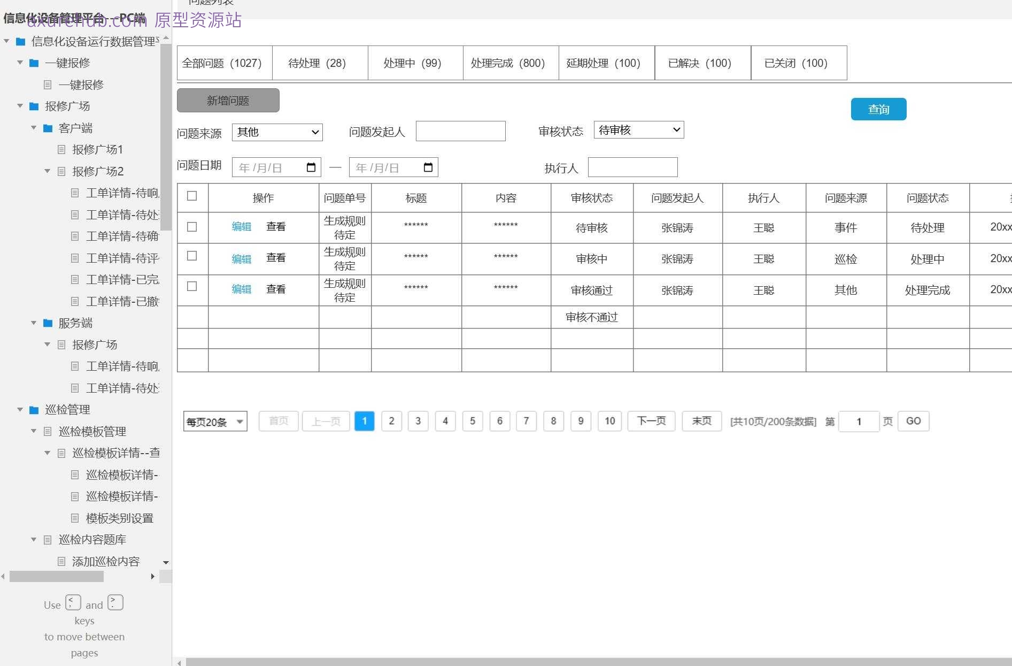This screenshot has width=1012, height=666.
Task: Click 编辑 link in the 处理完成 row
Action: pyautogui.click(x=242, y=289)
